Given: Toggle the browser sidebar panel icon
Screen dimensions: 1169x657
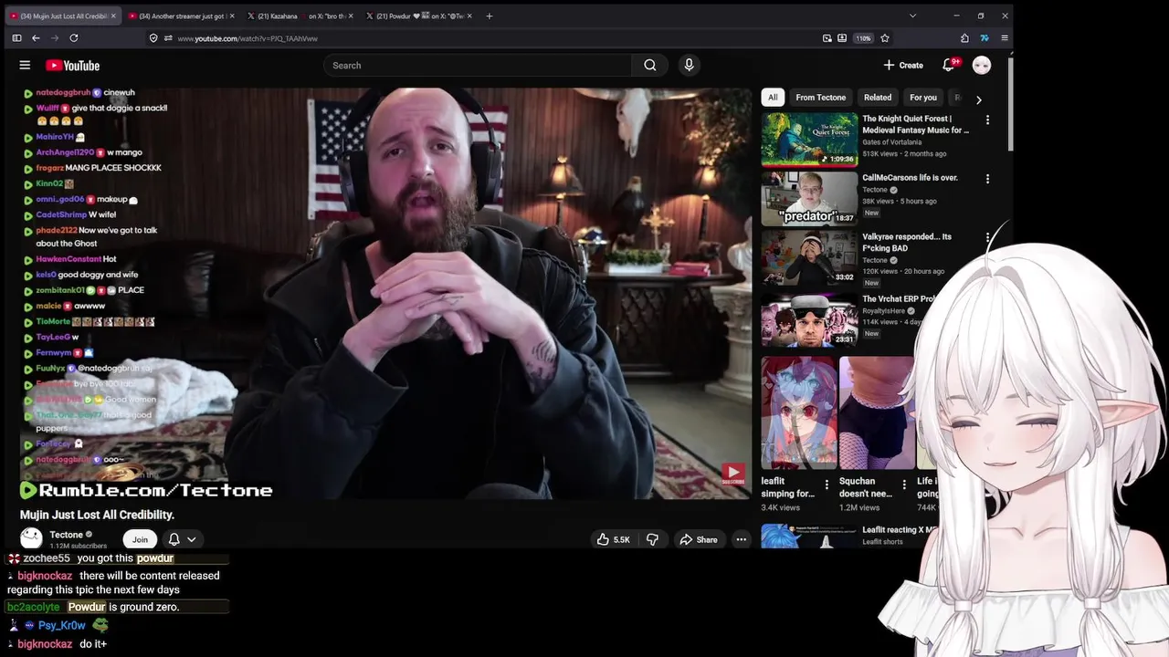Looking at the screenshot, I should (16, 38).
